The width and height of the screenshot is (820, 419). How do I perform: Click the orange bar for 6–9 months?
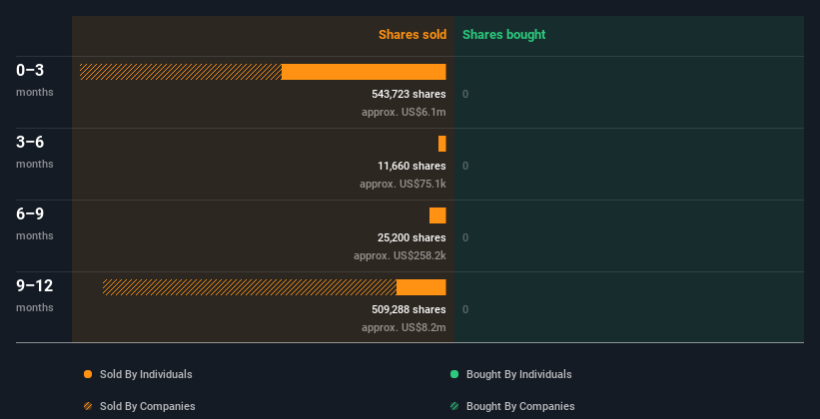[x=437, y=215]
